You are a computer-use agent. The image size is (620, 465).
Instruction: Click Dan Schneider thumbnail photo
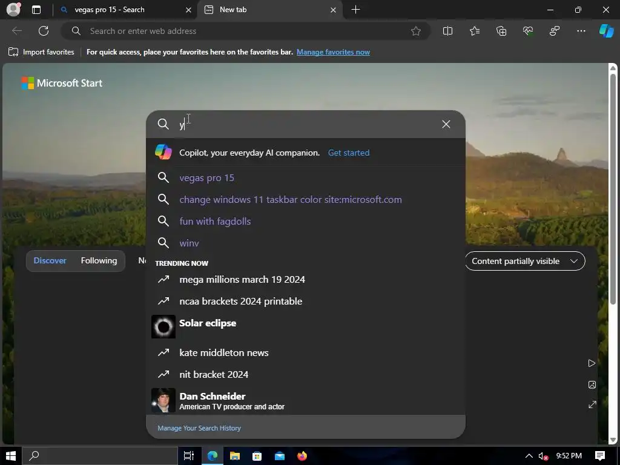tap(163, 400)
